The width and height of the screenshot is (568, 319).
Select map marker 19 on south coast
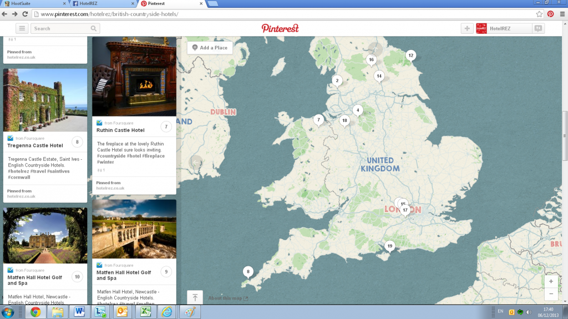pyautogui.click(x=389, y=246)
